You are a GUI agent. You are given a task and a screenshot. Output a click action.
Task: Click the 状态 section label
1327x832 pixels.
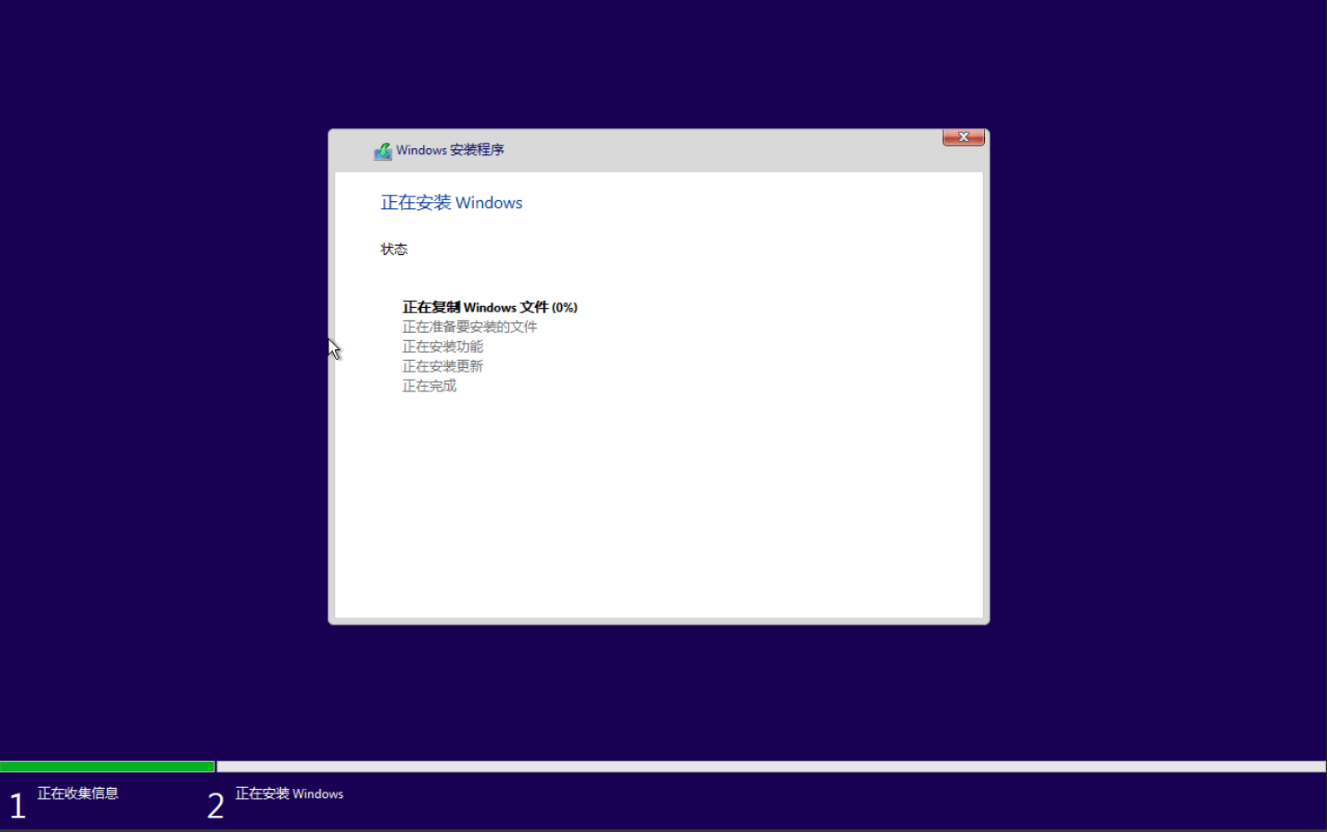394,249
